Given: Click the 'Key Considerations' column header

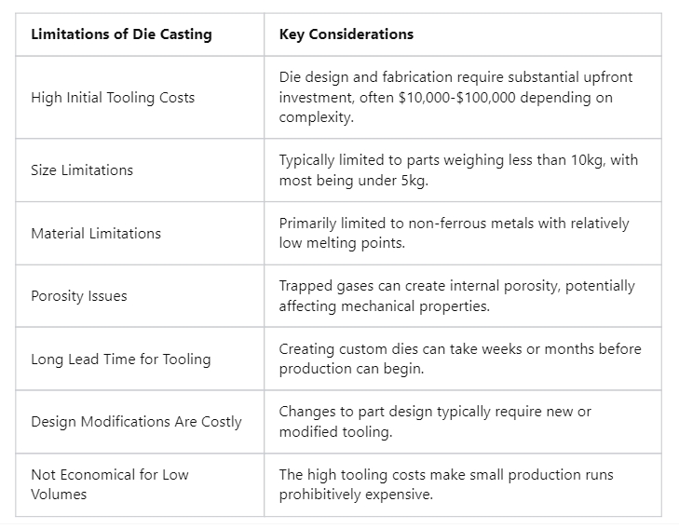Looking at the screenshot, I should tap(346, 34).
